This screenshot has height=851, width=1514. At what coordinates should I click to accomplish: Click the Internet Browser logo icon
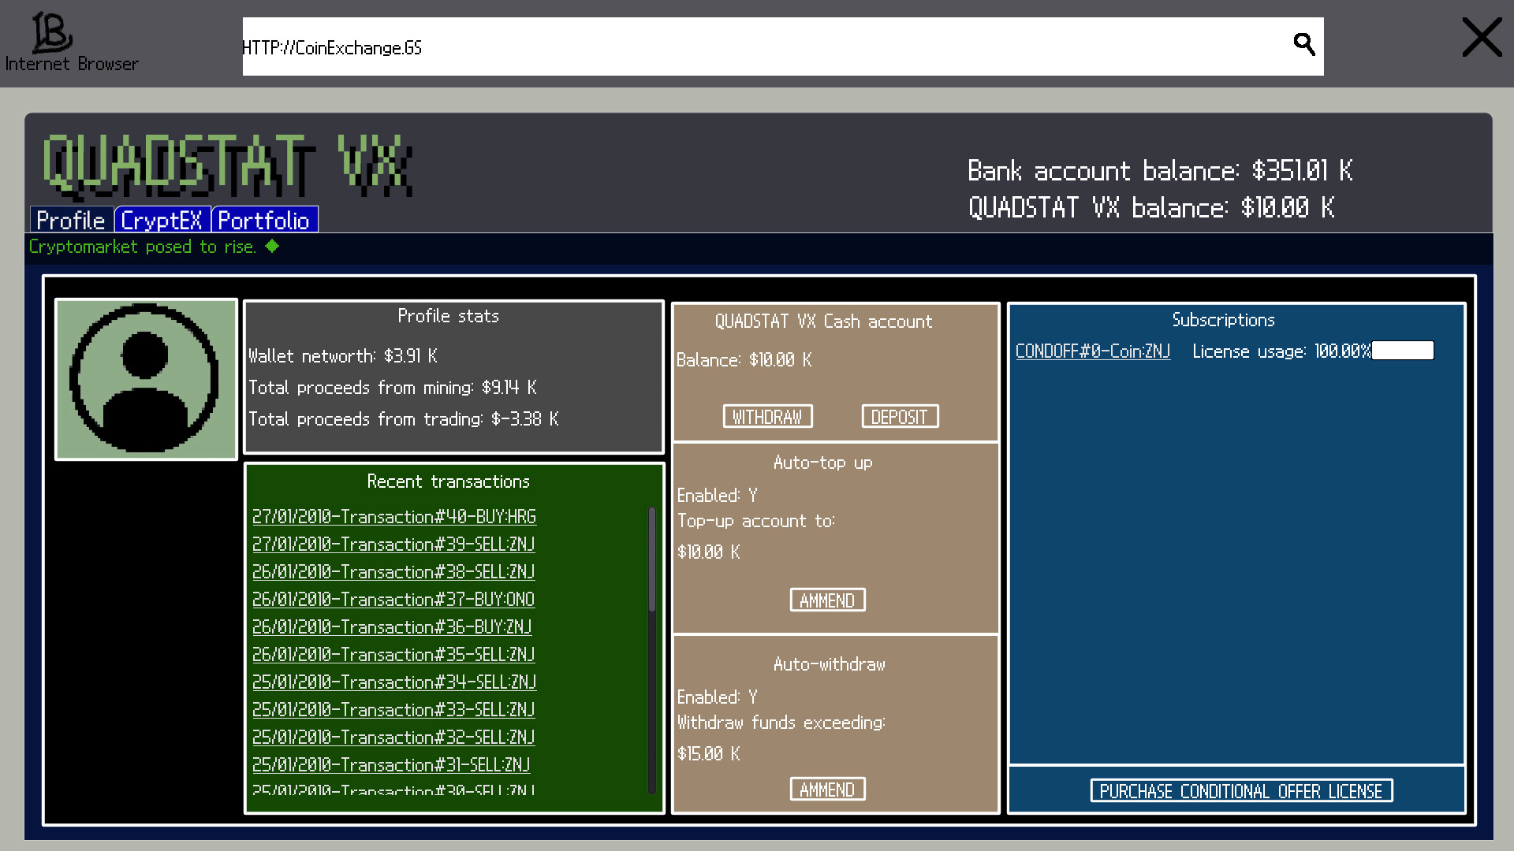[x=52, y=32]
